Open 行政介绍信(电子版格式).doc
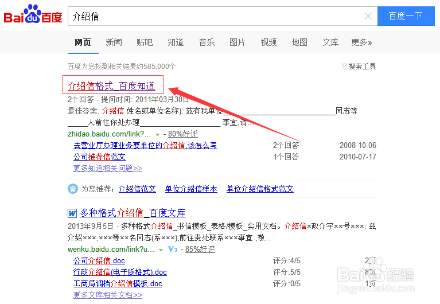 click(x=120, y=272)
